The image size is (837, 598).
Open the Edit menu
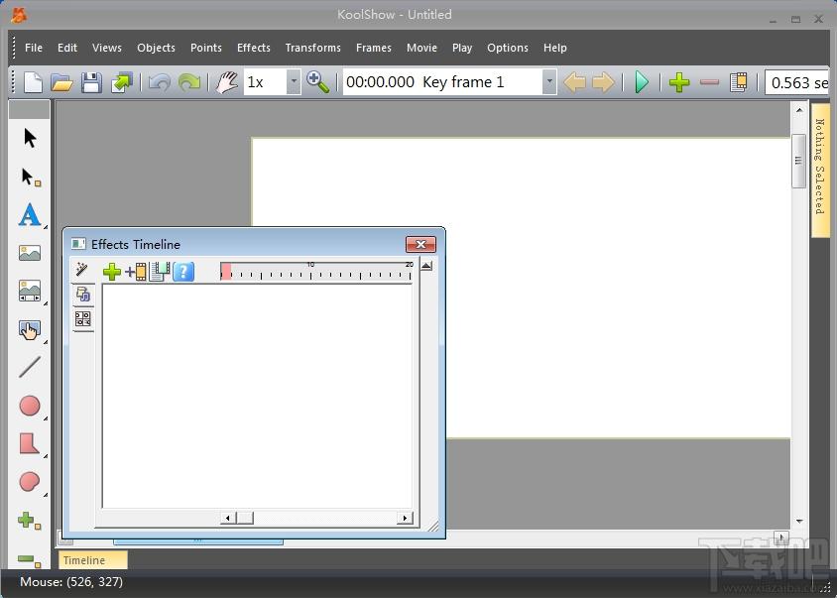click(x=67, y=48)
